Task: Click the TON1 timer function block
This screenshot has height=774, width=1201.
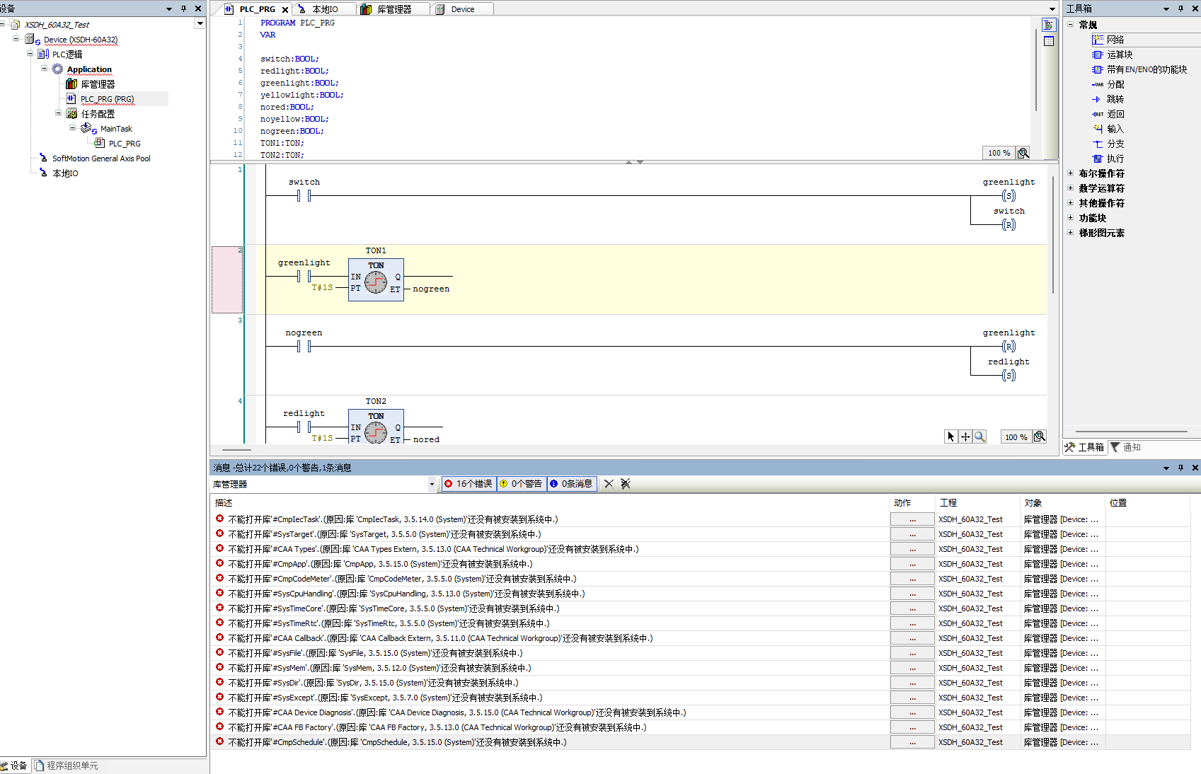Action: [376, 279]
